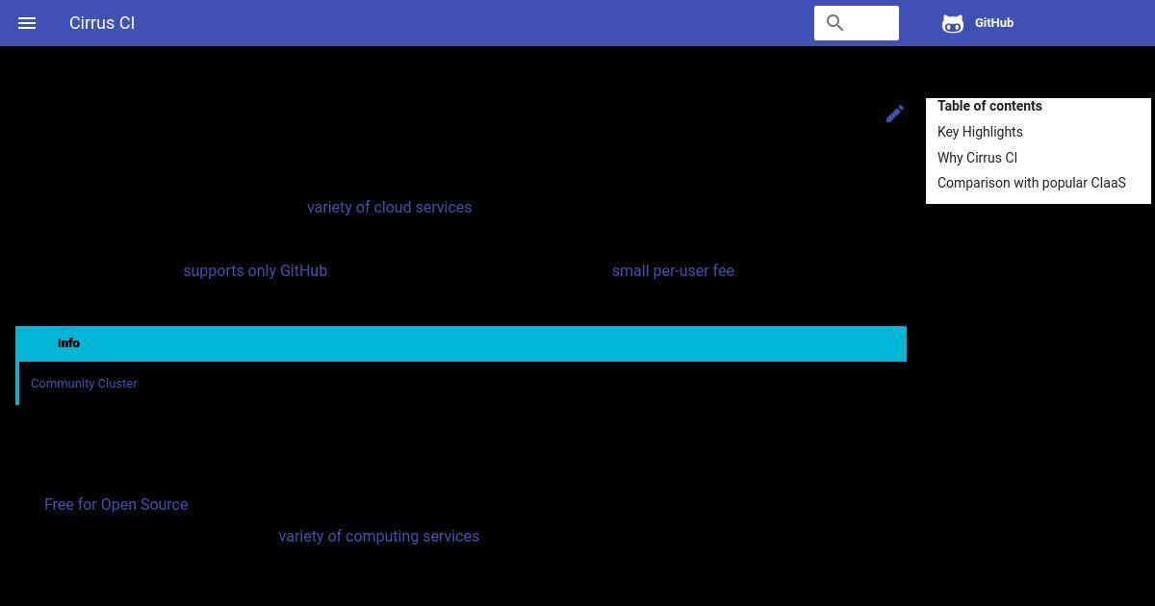Open the hamburger navigation menu
1155x606 pixels.
(x=27, y=23)
